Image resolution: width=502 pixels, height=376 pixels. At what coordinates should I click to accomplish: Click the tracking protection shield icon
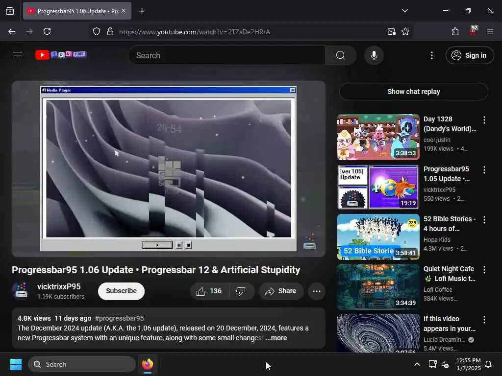(97, 31)
